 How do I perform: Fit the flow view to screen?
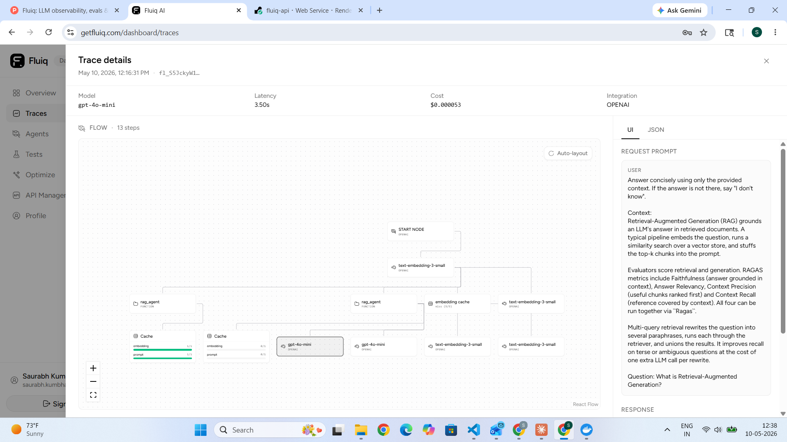pos(93,395)
